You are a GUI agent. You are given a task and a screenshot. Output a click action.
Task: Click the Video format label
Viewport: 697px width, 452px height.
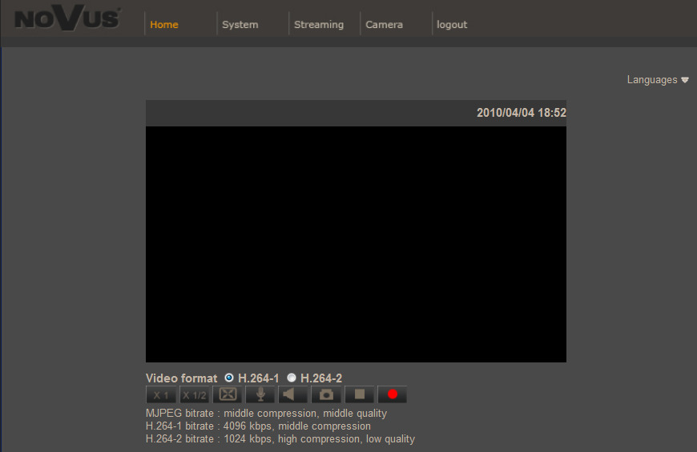point(181,378)
